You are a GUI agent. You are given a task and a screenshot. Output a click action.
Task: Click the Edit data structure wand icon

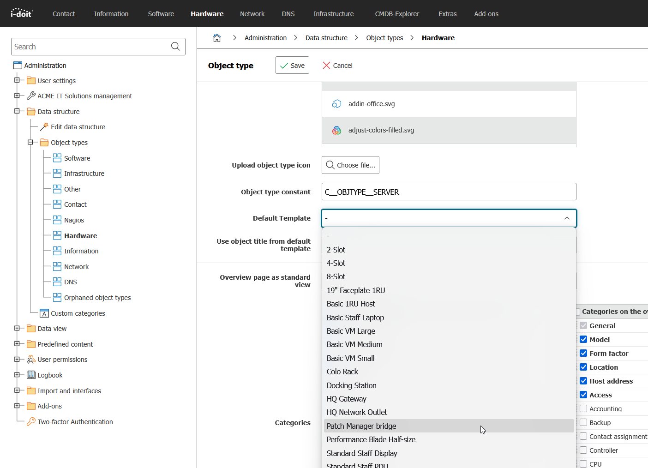coord(44,127)
